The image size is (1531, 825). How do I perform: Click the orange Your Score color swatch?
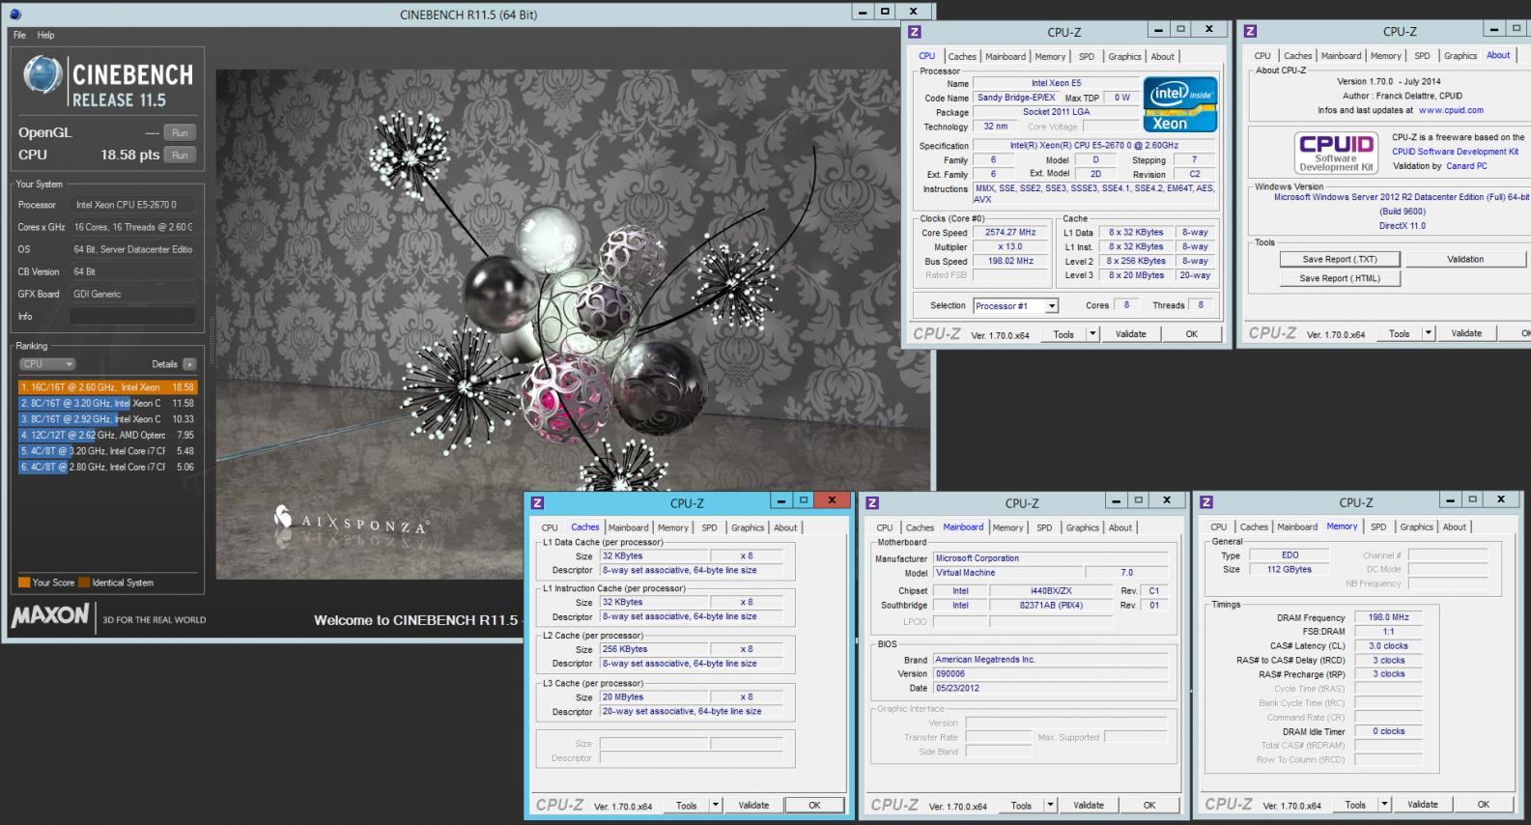[24, 583]
